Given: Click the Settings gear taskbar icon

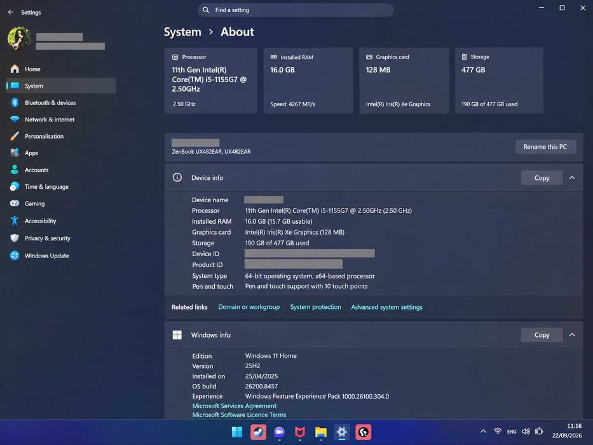Looking at the screenshot, I should click(341, 432).
